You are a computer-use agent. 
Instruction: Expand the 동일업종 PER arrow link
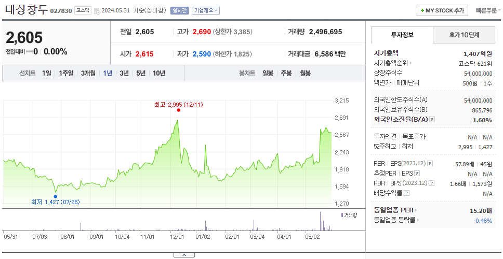point(416,210)
